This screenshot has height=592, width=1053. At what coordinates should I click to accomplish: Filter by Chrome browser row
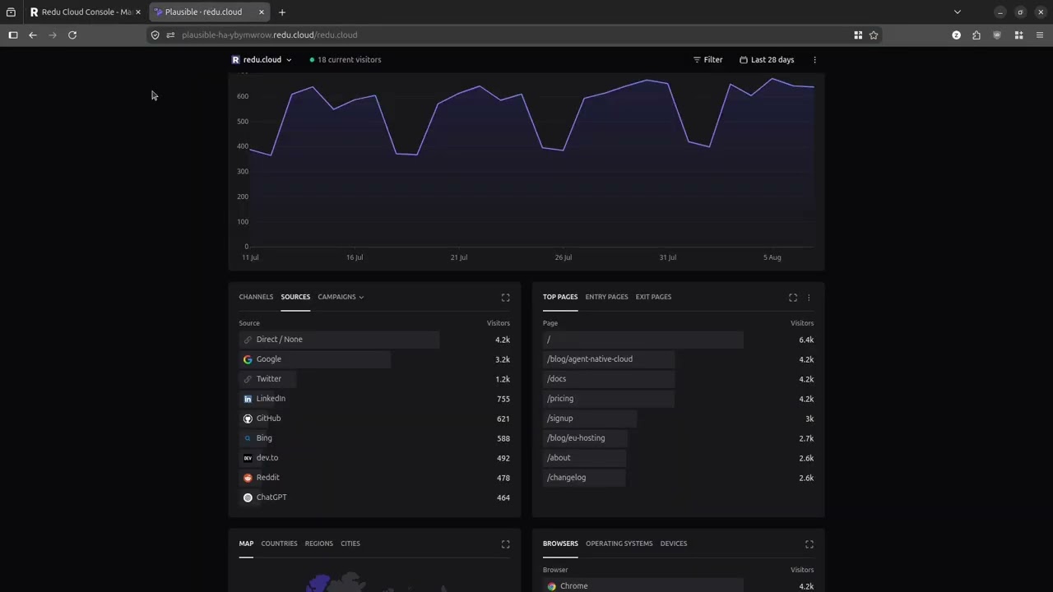click(x=679, y=586)
